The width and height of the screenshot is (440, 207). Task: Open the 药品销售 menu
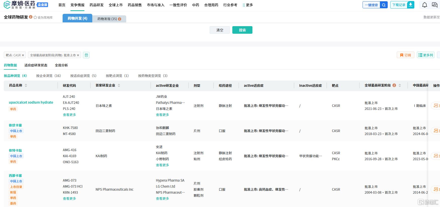(135, 5)
